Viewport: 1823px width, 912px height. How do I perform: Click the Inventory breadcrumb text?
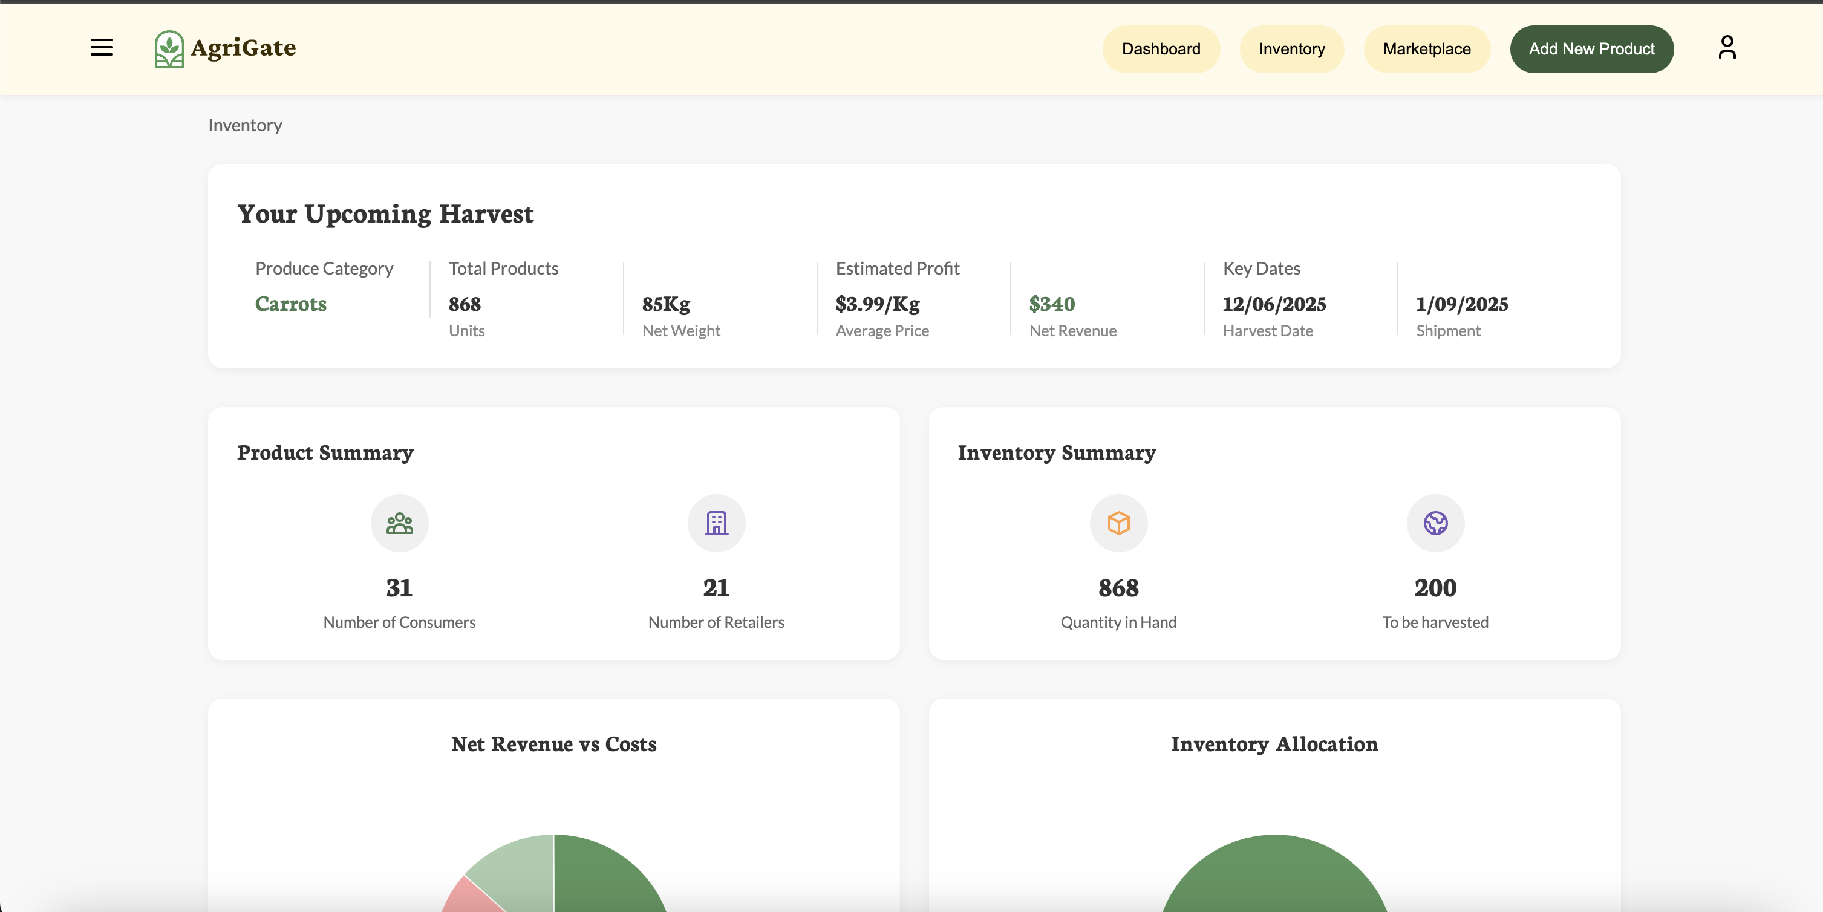click(245, 125)
